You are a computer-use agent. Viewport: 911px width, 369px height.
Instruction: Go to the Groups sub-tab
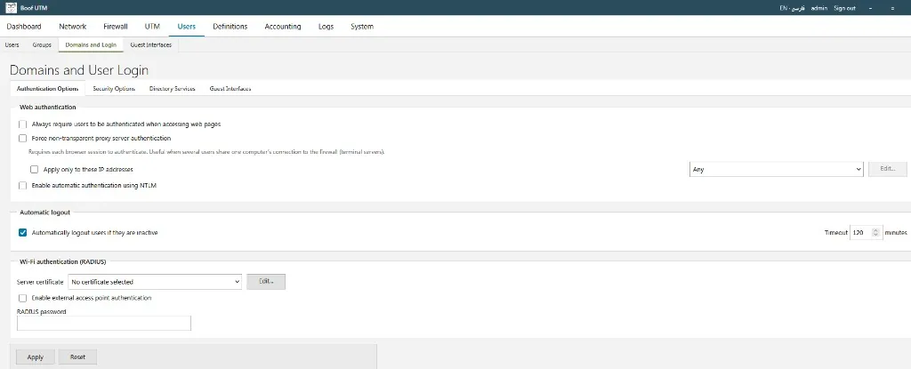pyautogui.click(x=42, y=44)
